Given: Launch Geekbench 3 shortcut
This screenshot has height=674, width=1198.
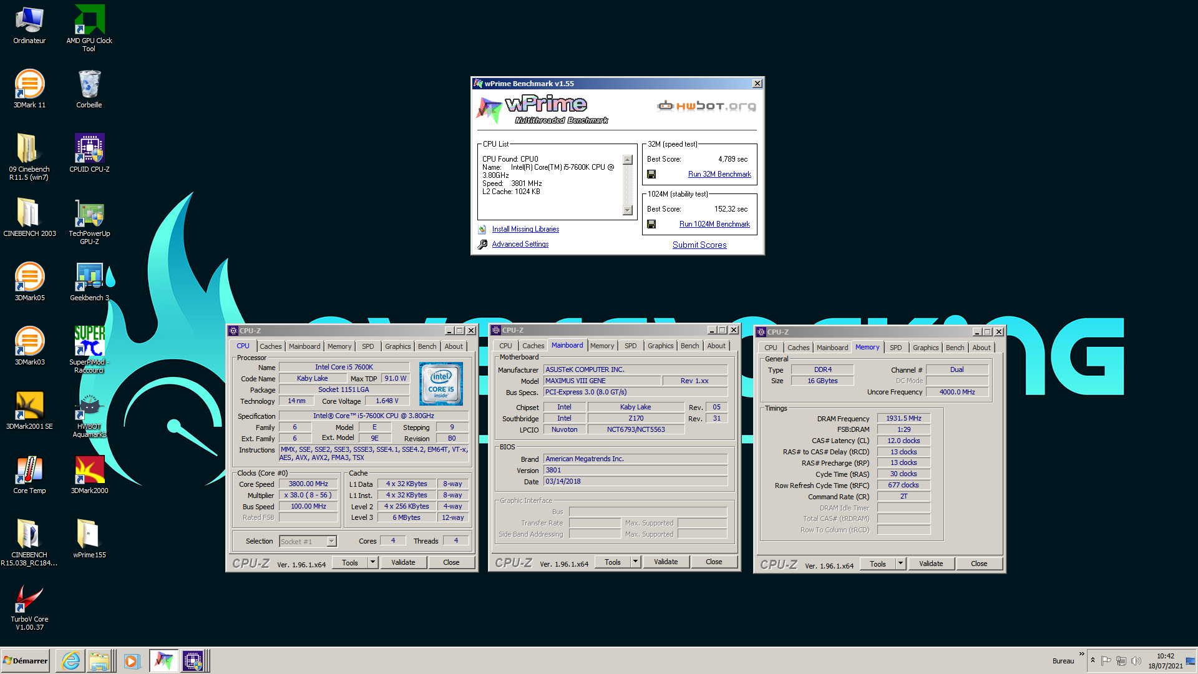Looking at the screenshot, I should [89, 282].
